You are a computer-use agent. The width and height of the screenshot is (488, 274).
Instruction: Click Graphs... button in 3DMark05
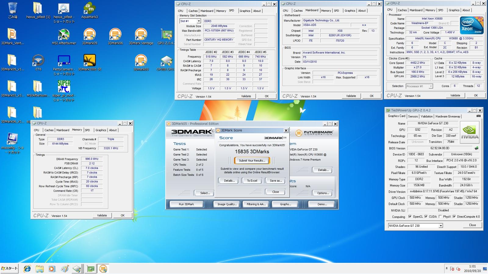[x=285, y=204]
